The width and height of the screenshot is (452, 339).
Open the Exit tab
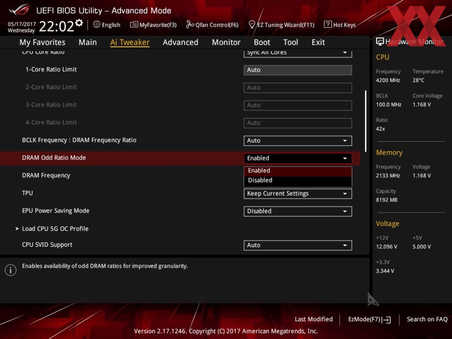[x=318, y=42]
